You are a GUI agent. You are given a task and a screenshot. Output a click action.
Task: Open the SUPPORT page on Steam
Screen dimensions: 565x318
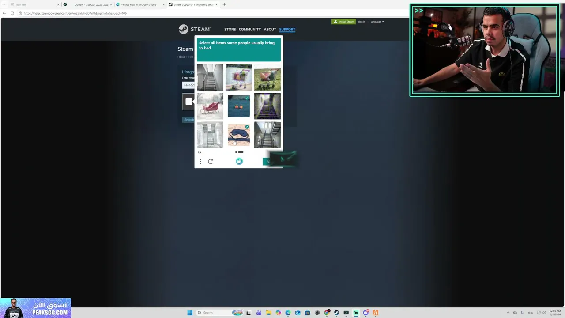click(287, 30)
